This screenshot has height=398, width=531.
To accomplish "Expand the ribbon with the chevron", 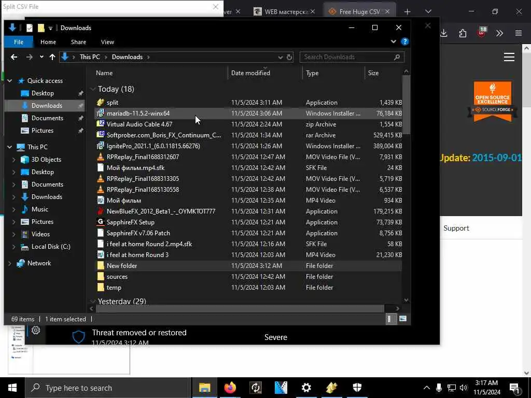I will tap(393, 41).
